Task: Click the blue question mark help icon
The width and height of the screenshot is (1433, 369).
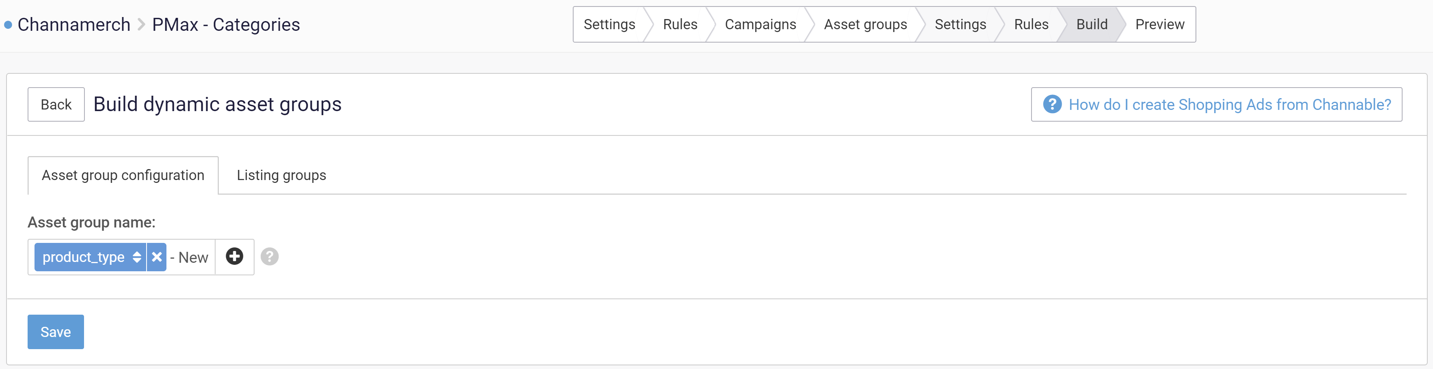Action: coord(1052,104)
